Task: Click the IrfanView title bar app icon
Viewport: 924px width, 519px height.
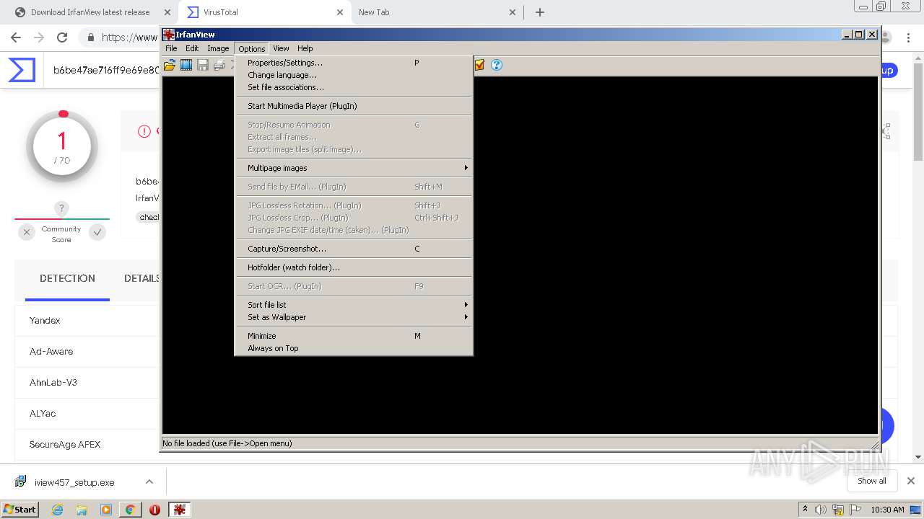Action: point(168,35)
